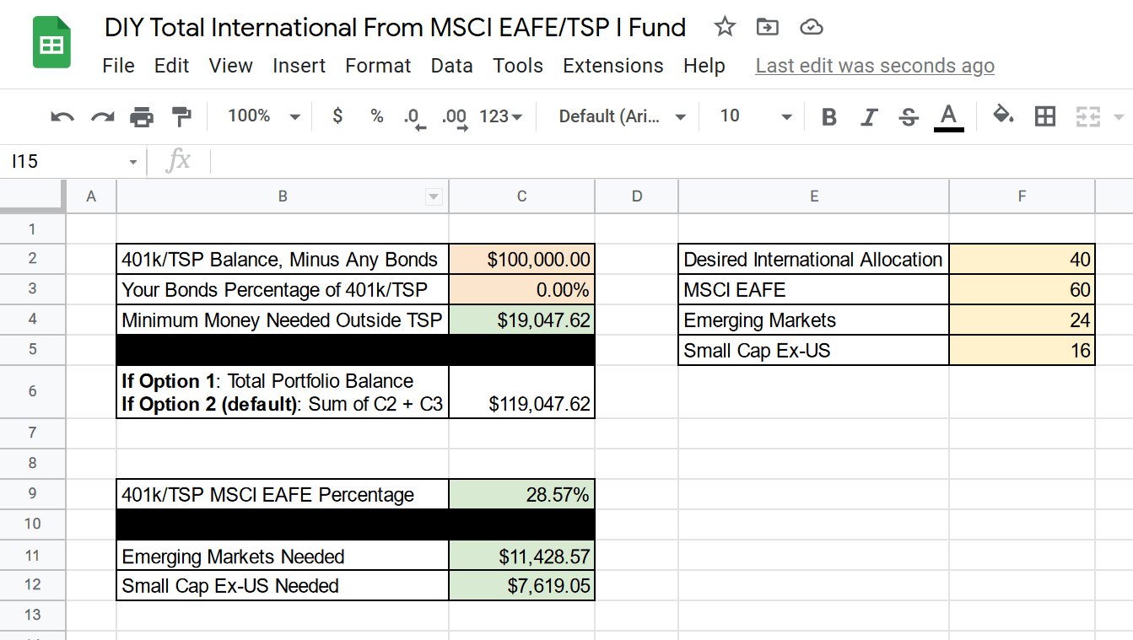
Task: Open the font family dropdown
Action: (x=623, y=116)
